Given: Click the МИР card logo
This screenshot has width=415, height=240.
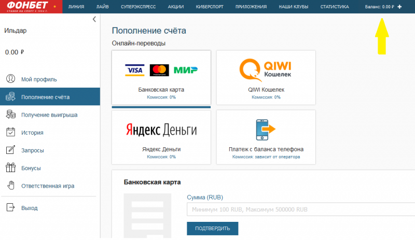Looking at the screenshot, I should [x=186, y=70].
